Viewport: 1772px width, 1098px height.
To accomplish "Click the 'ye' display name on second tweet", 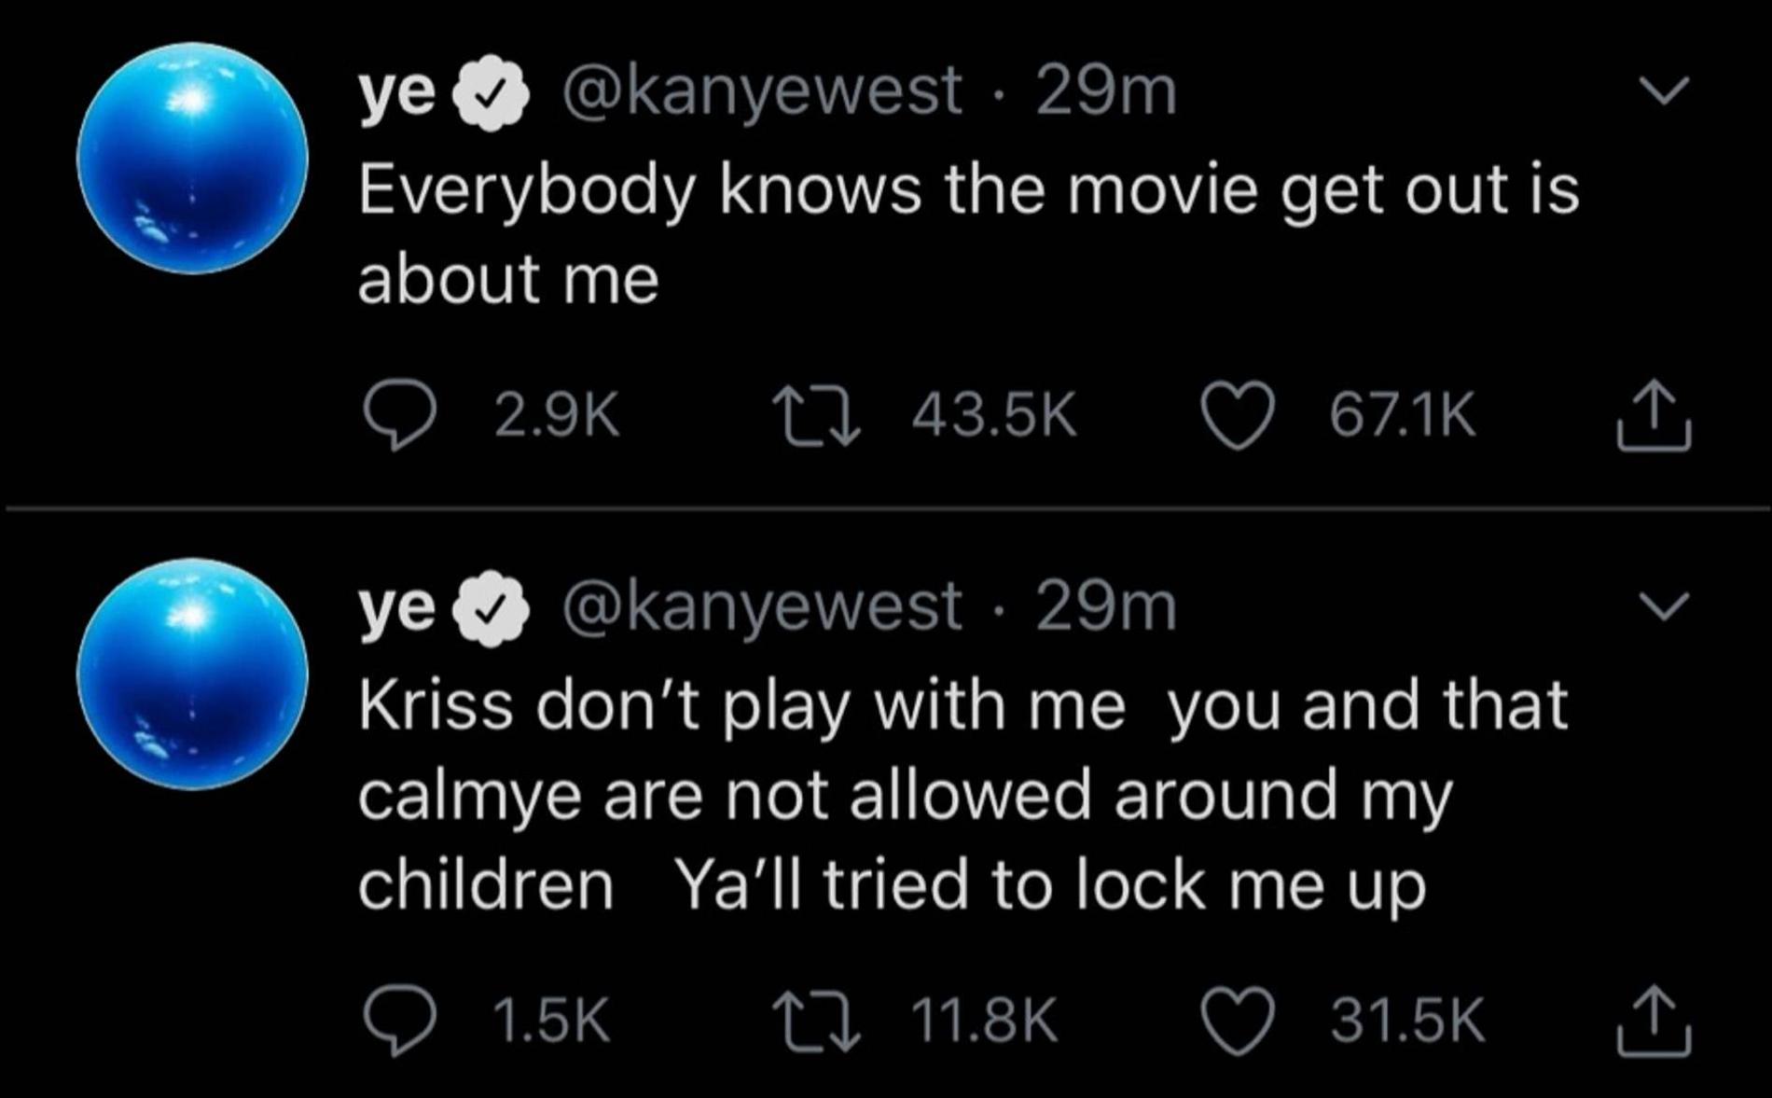I will pyautogui.click(x=396, y=607).
